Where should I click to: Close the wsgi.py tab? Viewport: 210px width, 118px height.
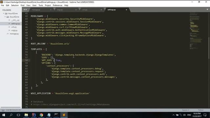tap(76, 10)
